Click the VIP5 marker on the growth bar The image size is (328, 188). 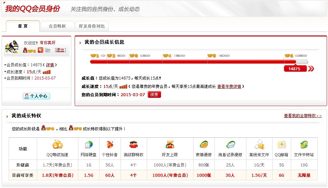coord(211,56)
